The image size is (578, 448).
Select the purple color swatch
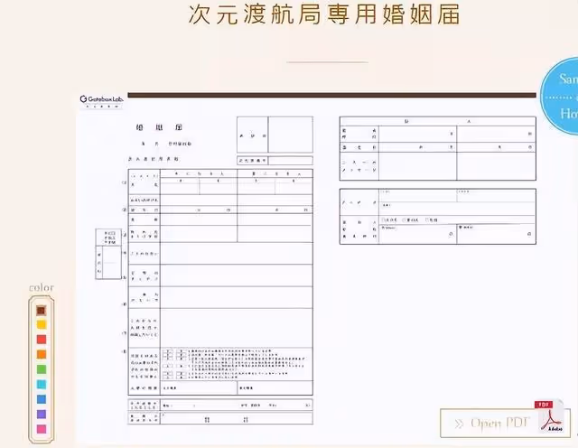tap(42, 414)
